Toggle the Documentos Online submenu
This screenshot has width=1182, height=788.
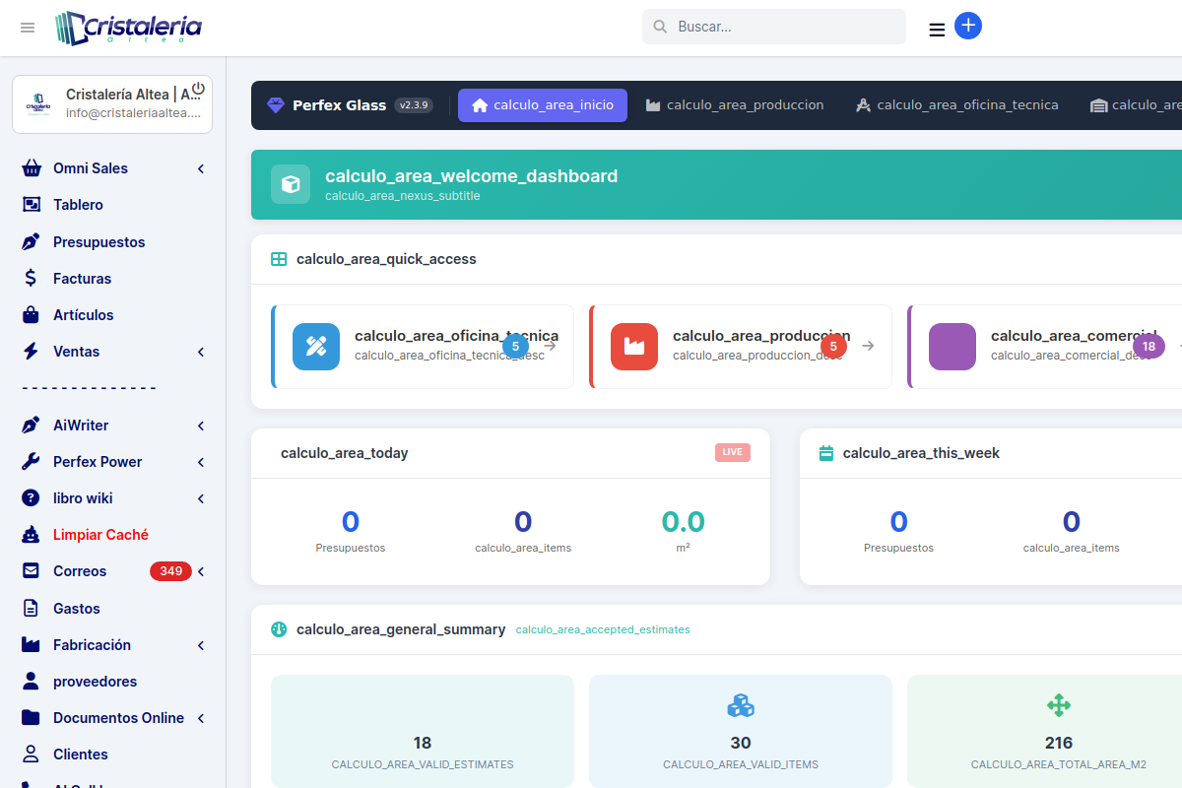[201, 718]
